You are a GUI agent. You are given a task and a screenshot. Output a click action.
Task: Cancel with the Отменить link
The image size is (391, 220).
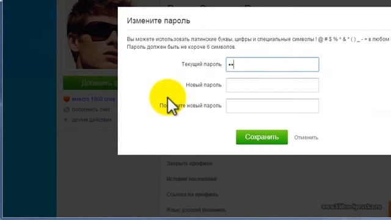point(306,137)
